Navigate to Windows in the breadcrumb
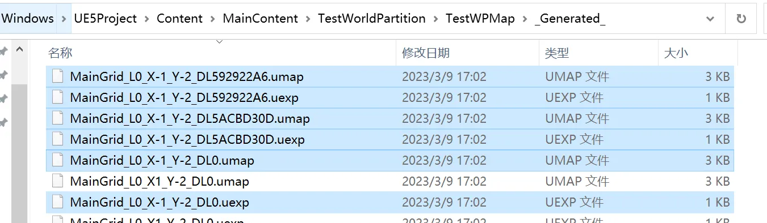This screenshot has width=767, height=223. 27,19
